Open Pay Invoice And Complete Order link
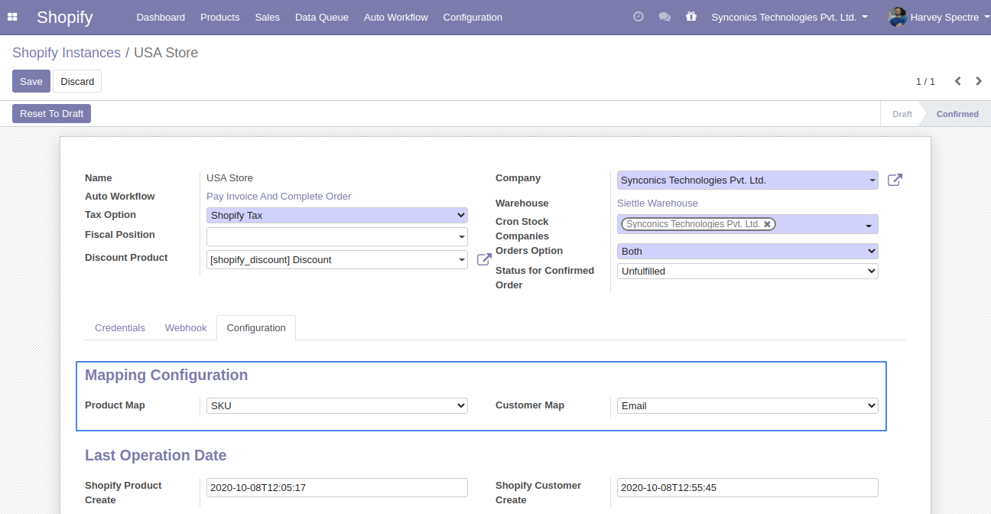 (279, 197)
